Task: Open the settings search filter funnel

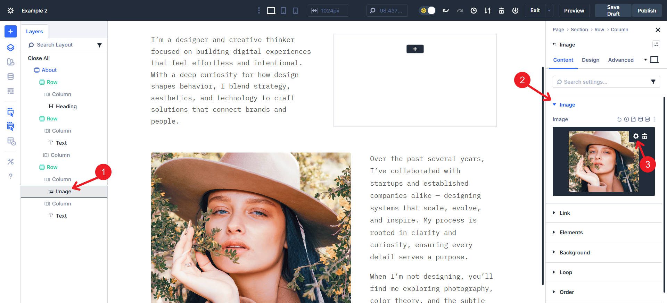Action: [653, 82]
